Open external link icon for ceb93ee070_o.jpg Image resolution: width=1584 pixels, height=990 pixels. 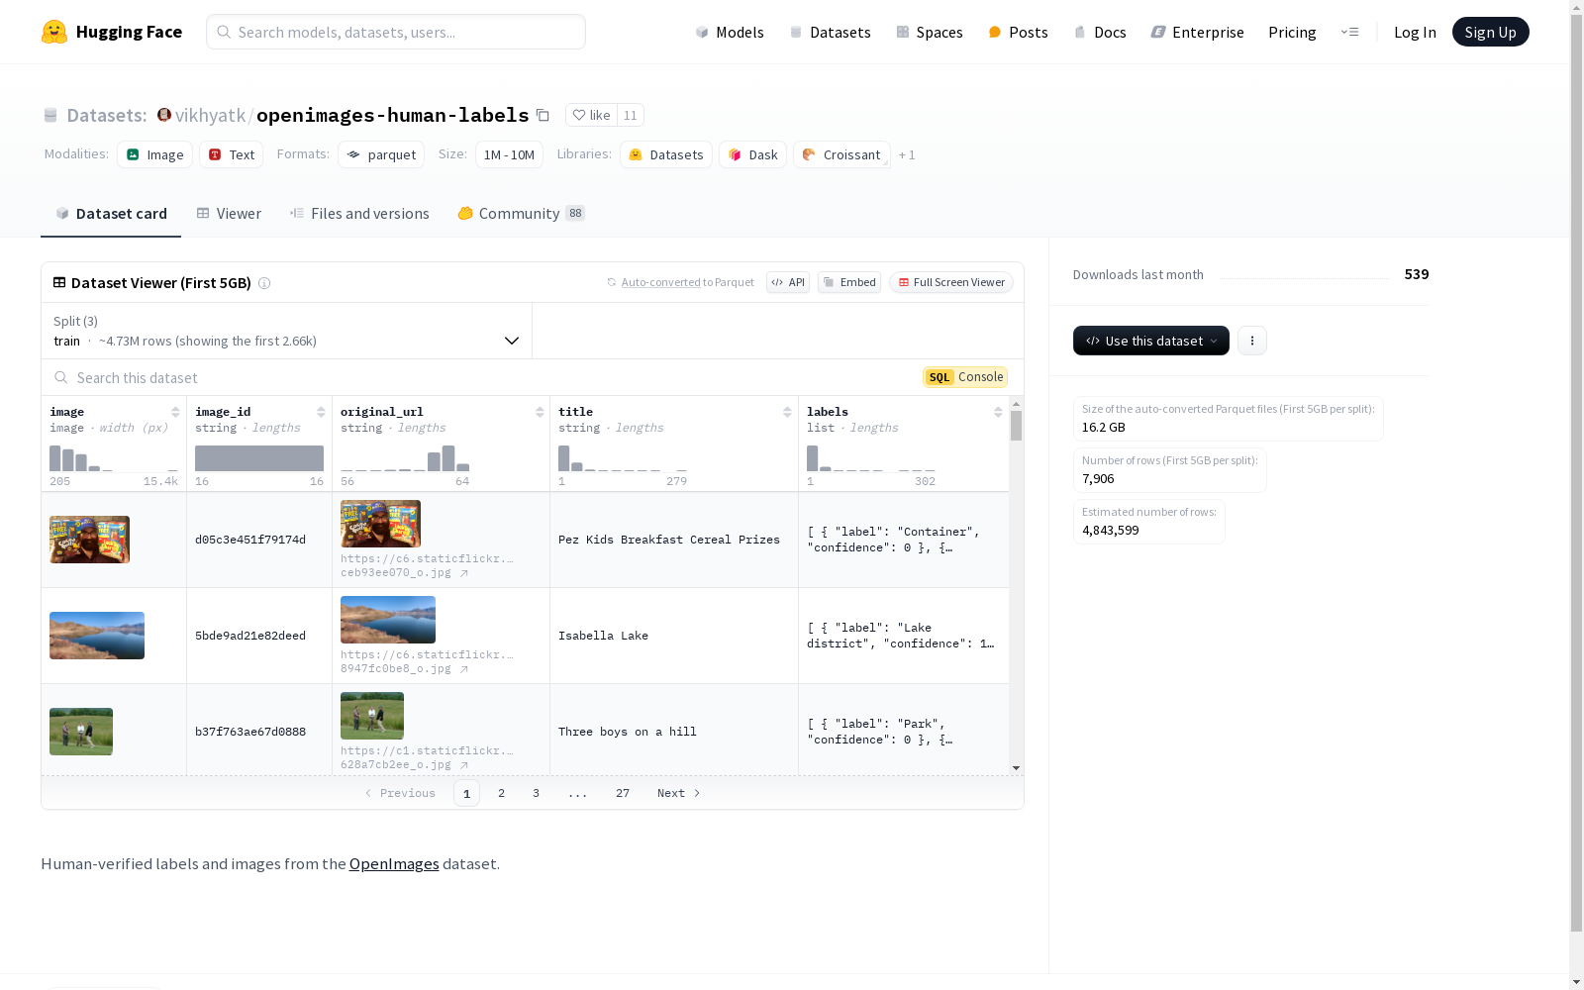[x=464, y=573]
